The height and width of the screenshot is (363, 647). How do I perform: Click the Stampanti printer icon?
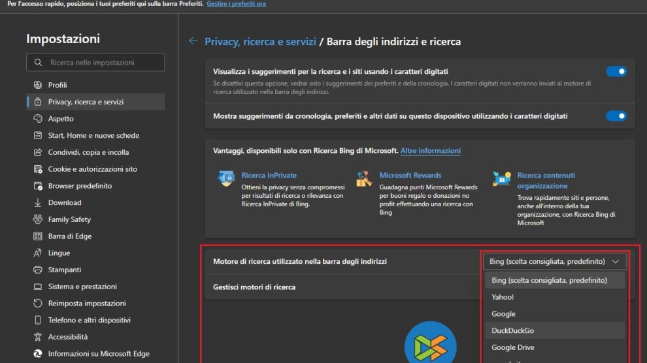[x=37, y=270]
